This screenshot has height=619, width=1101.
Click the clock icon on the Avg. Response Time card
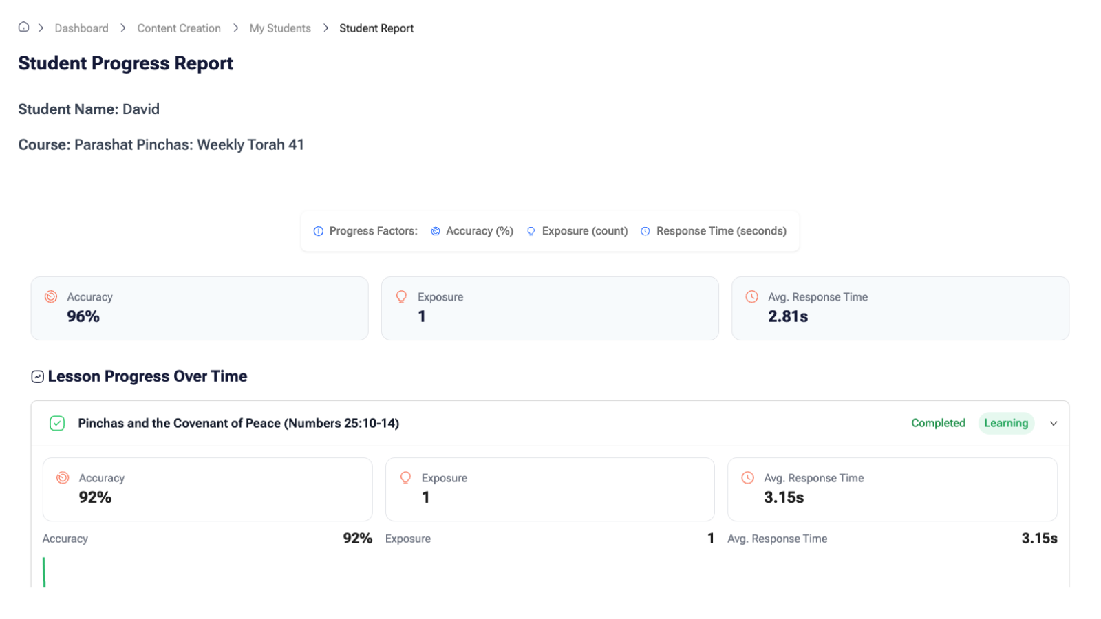[751, 296]
